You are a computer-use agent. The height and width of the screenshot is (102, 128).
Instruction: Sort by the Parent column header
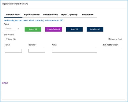[8, 45]
